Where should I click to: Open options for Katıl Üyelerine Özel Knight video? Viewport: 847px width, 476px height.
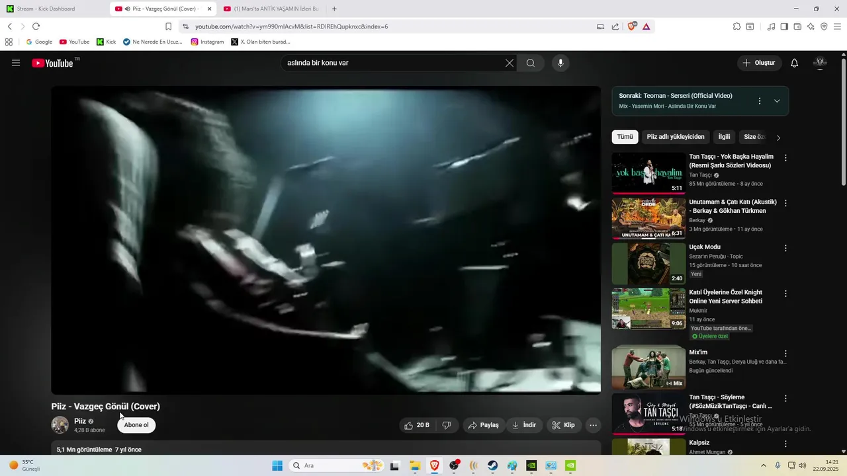[785, 293]
